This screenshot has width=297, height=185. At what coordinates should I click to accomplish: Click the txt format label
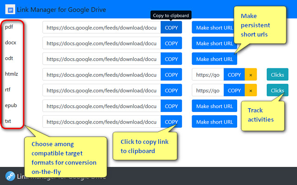8,121
